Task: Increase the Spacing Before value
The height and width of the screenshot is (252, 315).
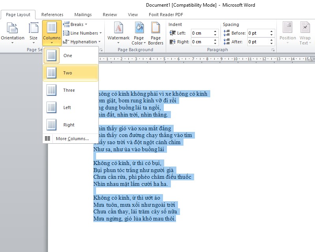Action: point(271,31)
